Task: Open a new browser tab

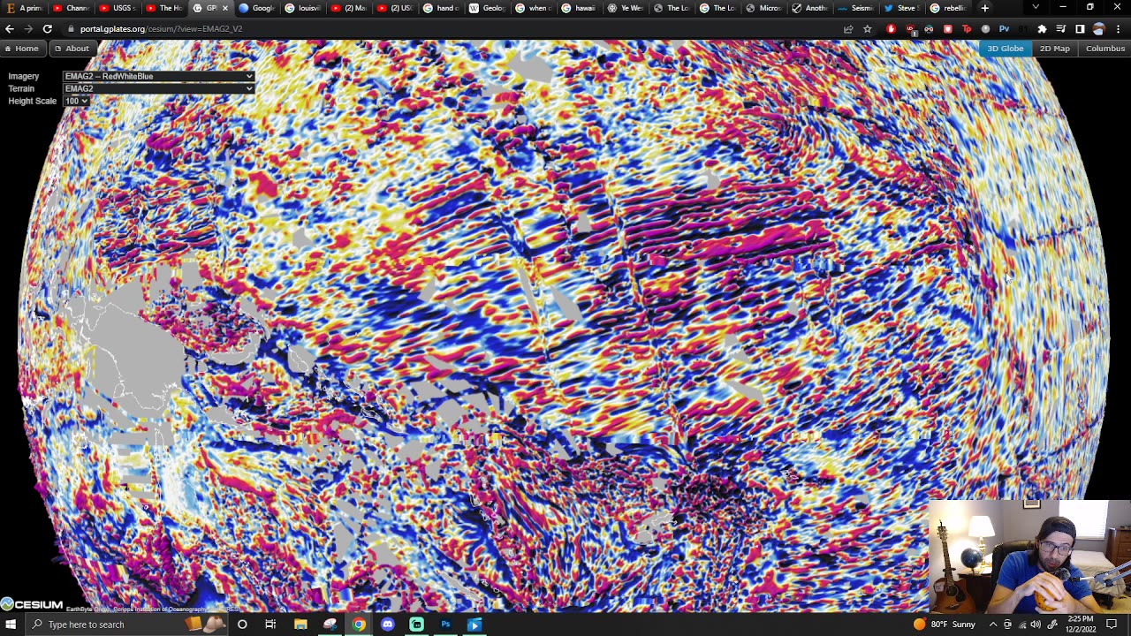Action: point(985,8)
